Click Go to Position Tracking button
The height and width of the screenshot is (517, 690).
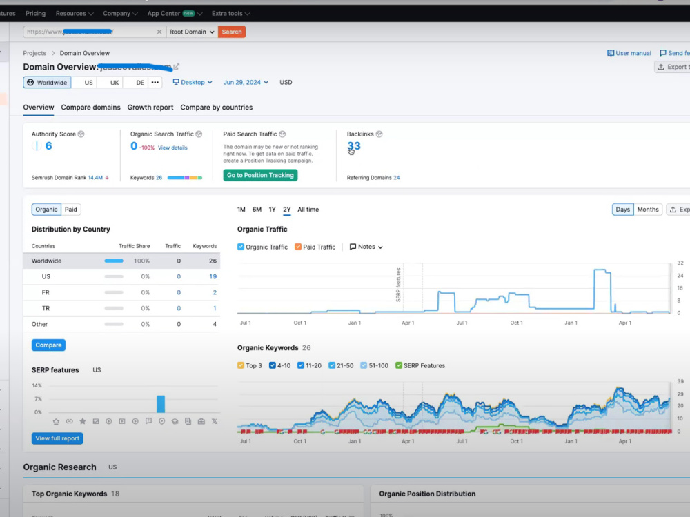[260, 175]
